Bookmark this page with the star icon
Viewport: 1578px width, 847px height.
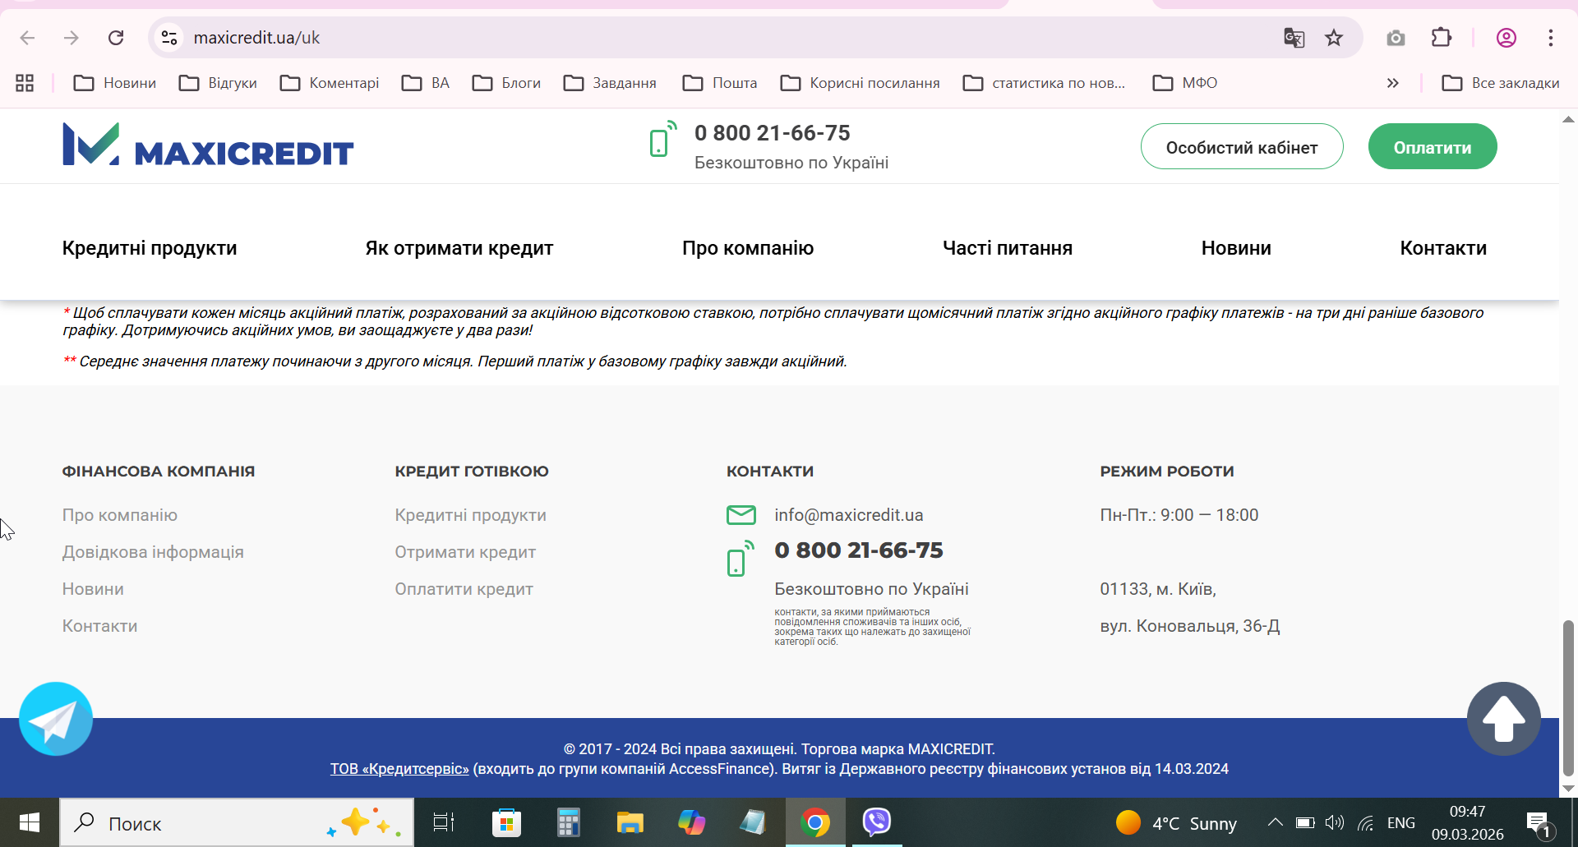(x=1334, y=38)
